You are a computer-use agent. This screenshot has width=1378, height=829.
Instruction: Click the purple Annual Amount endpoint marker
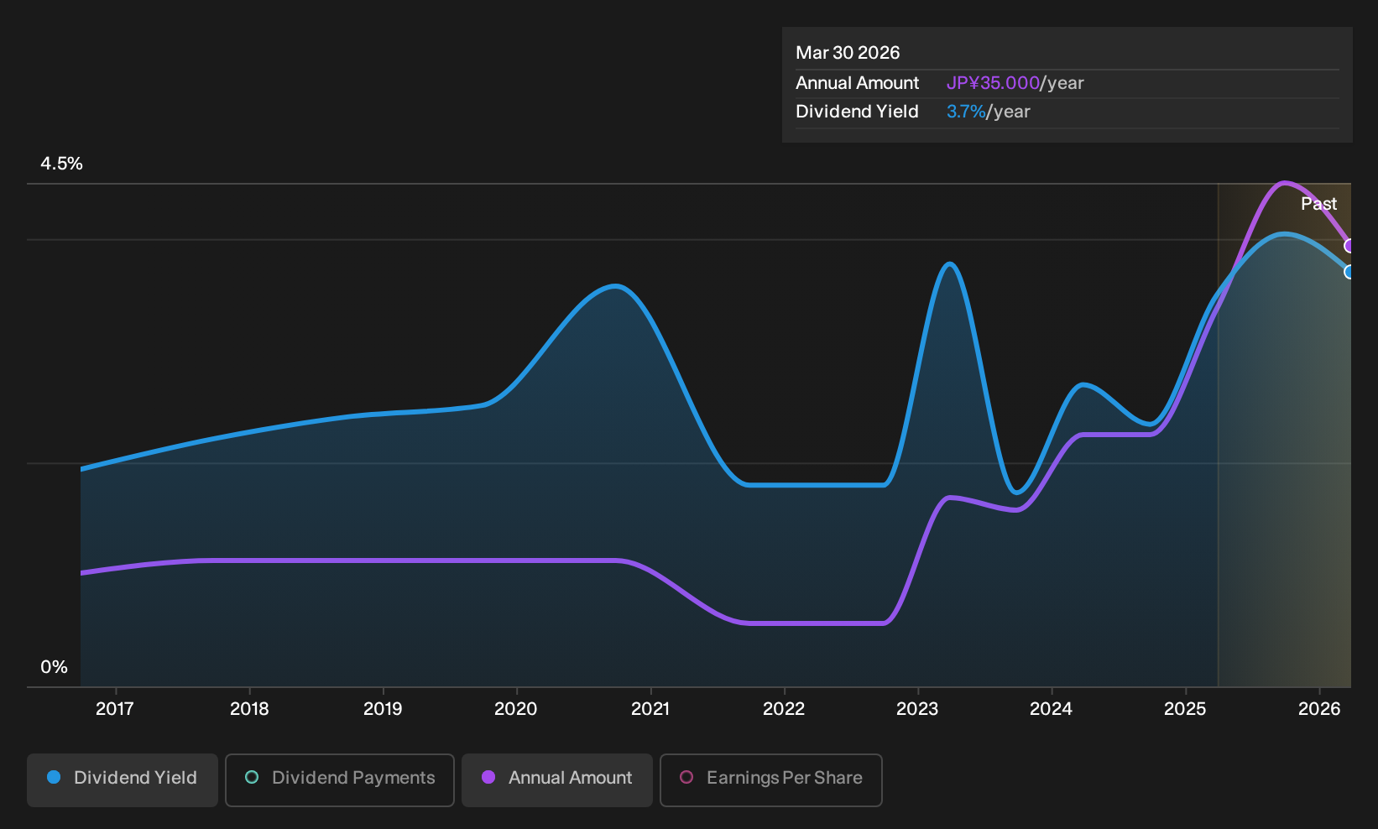pyautogui.click(x=1349, y=246)
